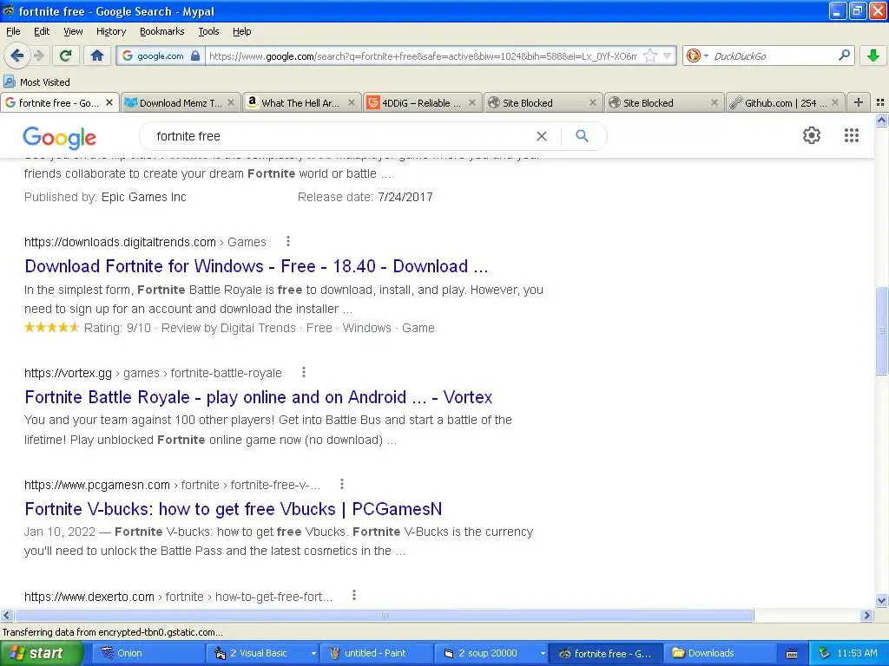Open the Windows Start menu
Viewport: 889px width, 666px height.
42,653
